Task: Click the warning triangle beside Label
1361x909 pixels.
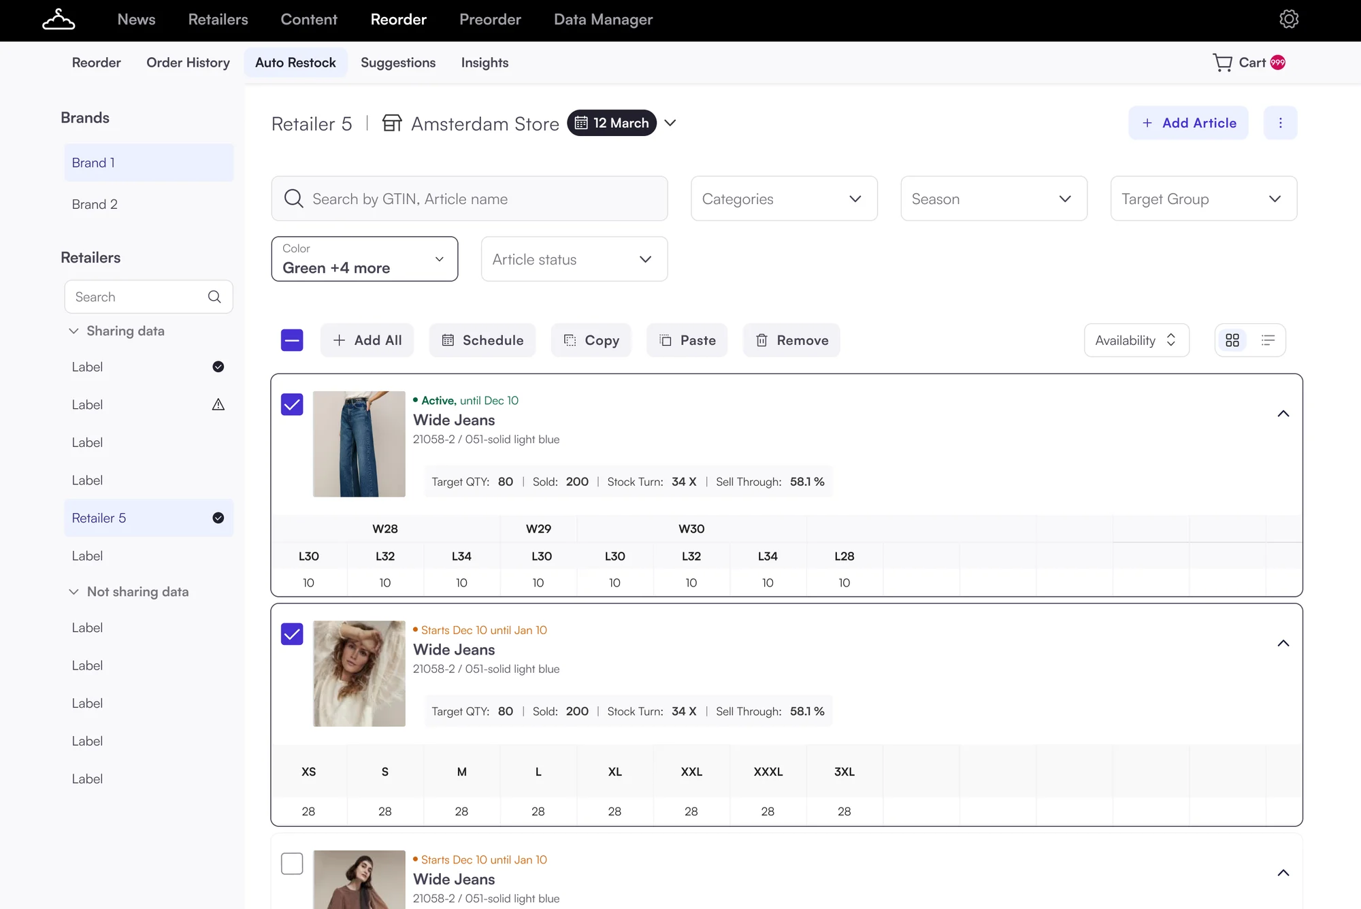Action: [x=218, y=405]
